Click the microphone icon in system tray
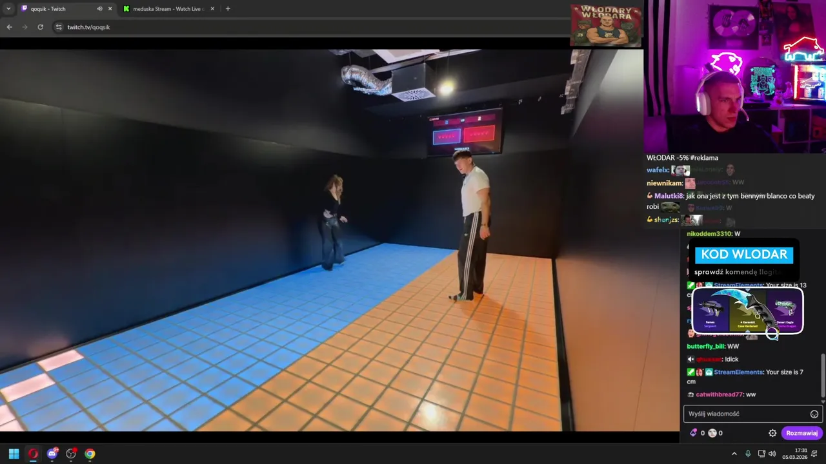The width and height of the screenshot is (826, 464). [x=748, y=454]
